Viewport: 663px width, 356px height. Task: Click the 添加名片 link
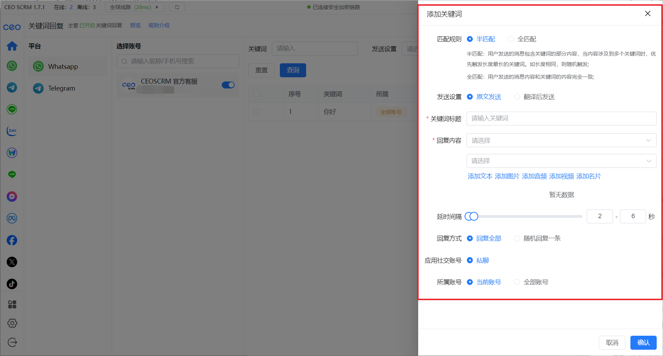[589, 176]
